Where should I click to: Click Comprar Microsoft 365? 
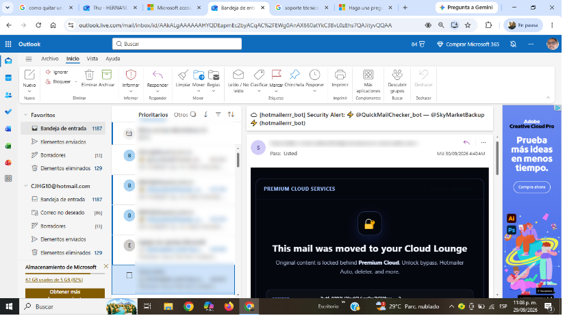click(468, 44)
